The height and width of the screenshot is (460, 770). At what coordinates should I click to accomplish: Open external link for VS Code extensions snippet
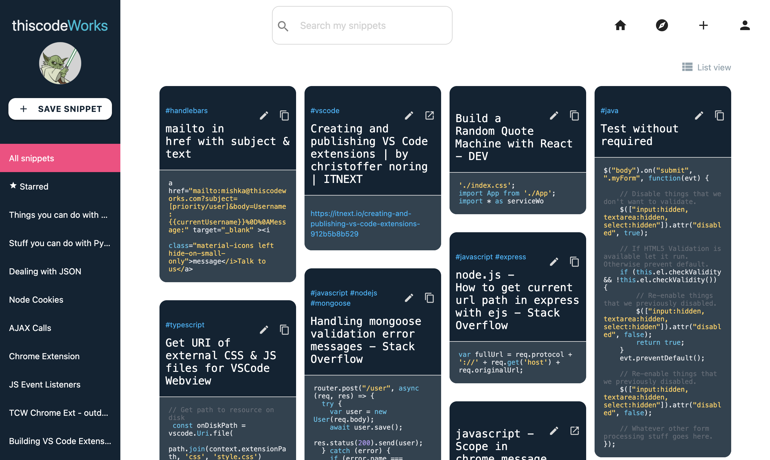(429, 115)
